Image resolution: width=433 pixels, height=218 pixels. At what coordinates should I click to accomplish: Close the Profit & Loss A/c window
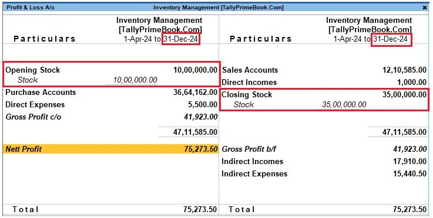[x=425, y=8]
